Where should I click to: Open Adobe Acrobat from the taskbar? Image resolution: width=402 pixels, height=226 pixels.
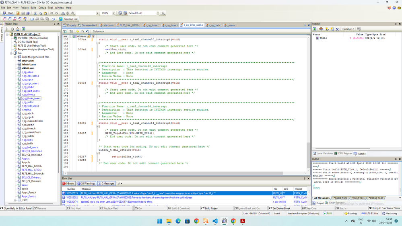243,221
